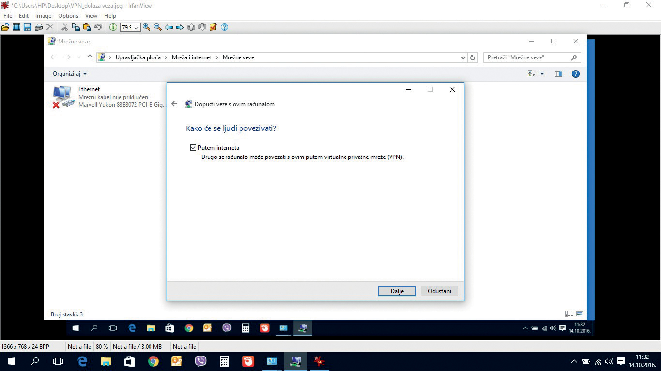
Task: Expand the zoom percentage dropdown
Action: pyautogui.click(x=136, y=28)
